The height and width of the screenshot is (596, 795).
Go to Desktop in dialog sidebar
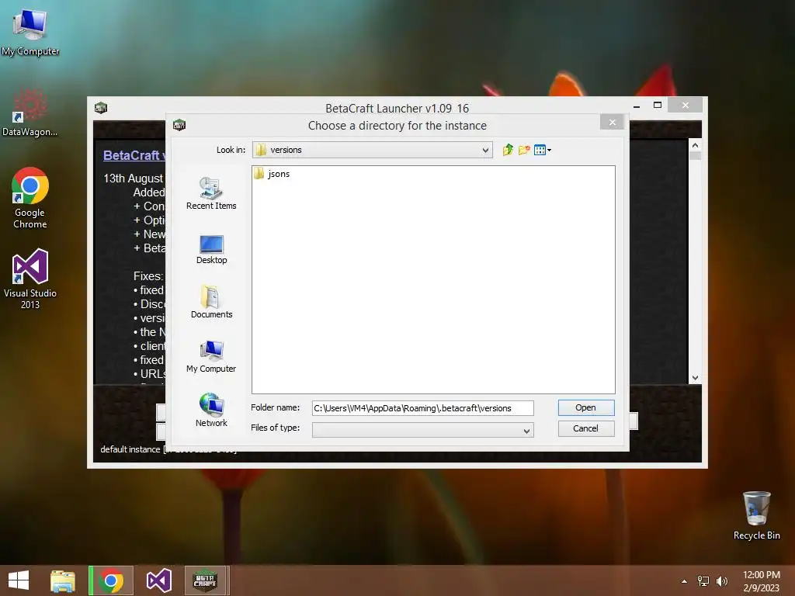click(x=211, y=250)
